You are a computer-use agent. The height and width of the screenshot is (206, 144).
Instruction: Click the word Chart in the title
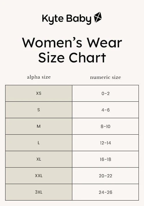(88, 57)
